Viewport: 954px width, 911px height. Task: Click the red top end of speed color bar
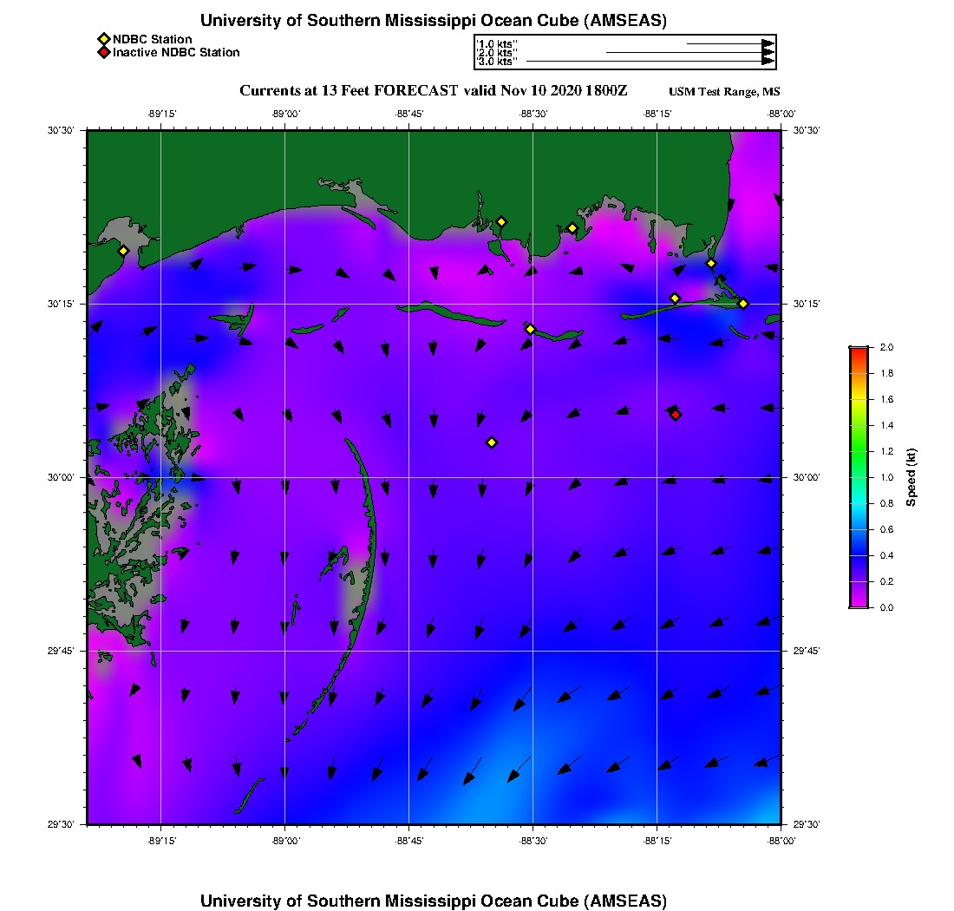point(859,351)
